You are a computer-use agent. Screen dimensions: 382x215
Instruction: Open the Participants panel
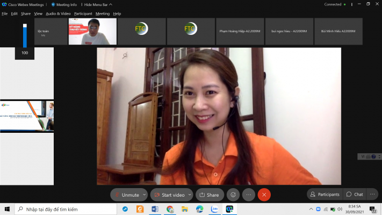point(325,194)
